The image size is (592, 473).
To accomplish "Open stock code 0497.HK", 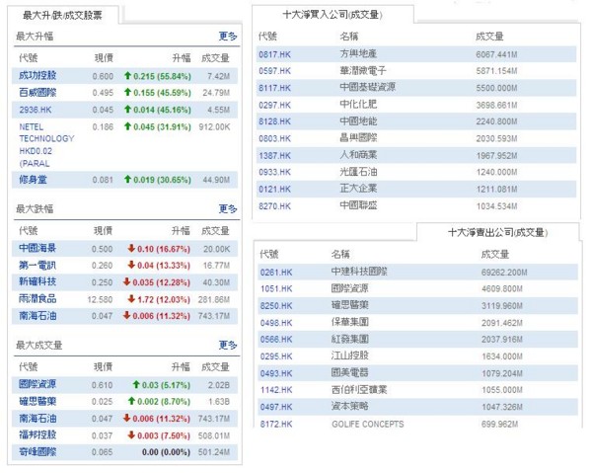I will coord(276,407).
